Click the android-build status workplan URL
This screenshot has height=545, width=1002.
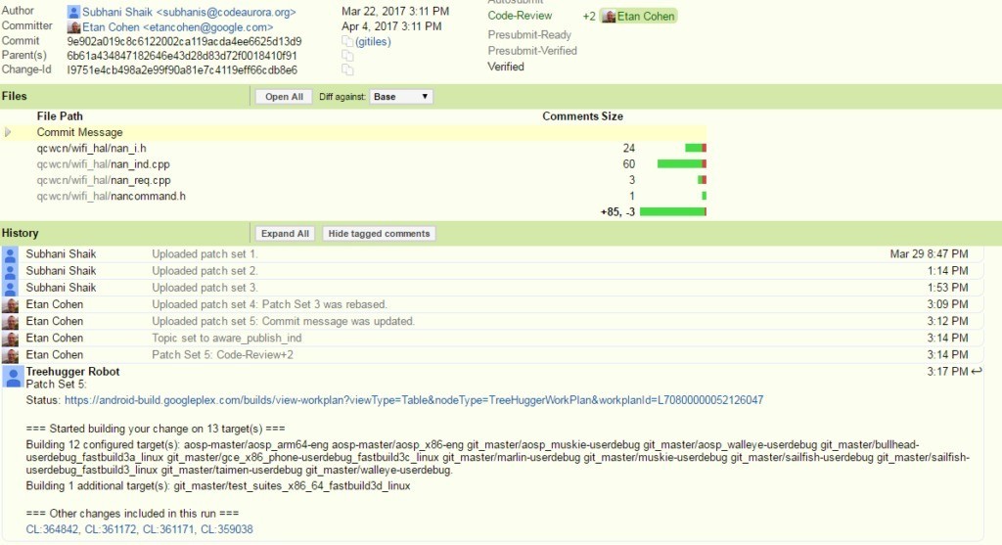point(414,400)
